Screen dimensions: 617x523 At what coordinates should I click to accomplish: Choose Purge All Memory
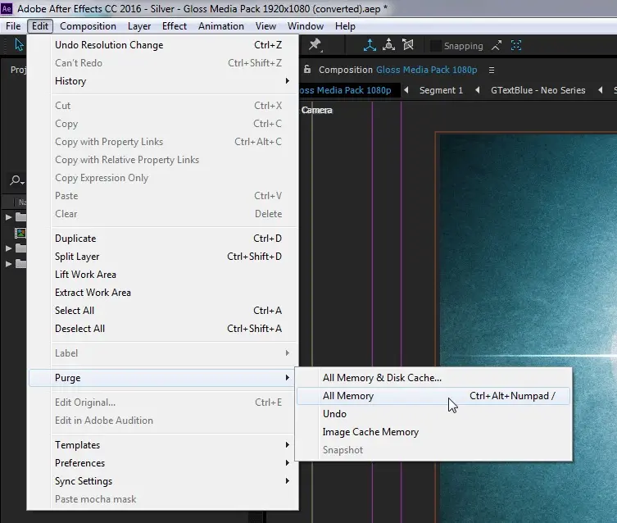point(349,396)
